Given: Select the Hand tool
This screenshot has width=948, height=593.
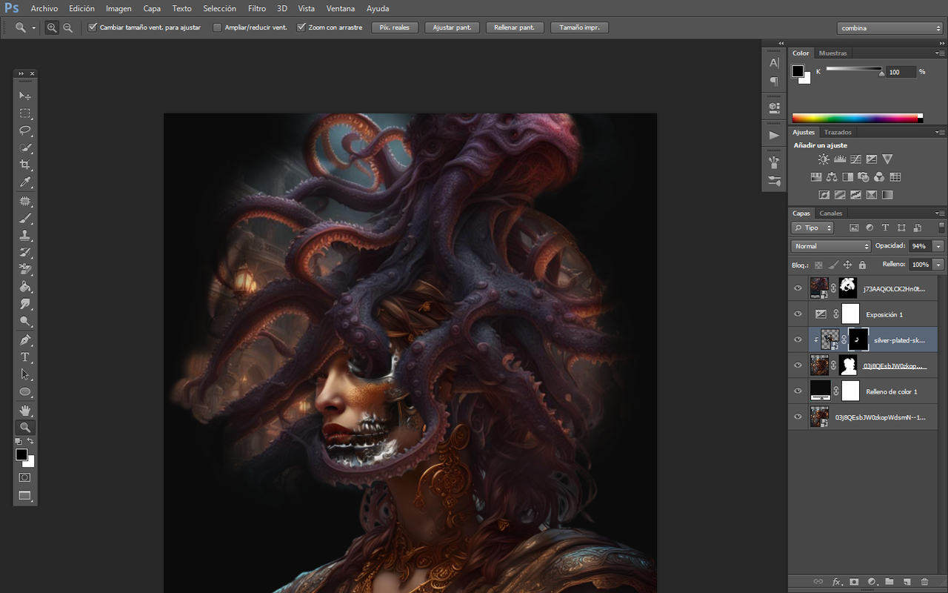Looking at the screenshot, I should [x=25, y=410].
